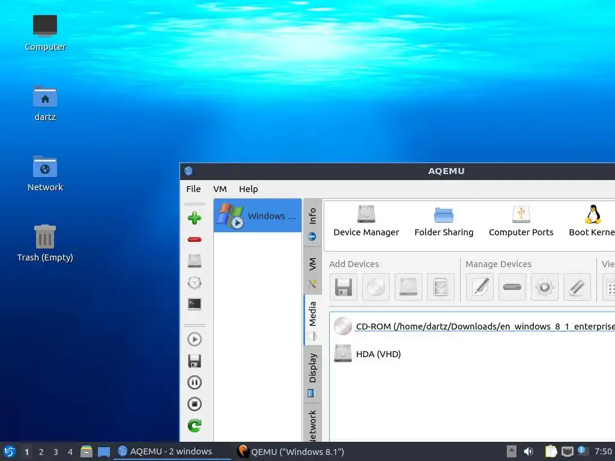Add a storage device with the fourth Add Devices icon
Image resolution: width=615 pixels, height=461 pixels.
pos(440,287)
